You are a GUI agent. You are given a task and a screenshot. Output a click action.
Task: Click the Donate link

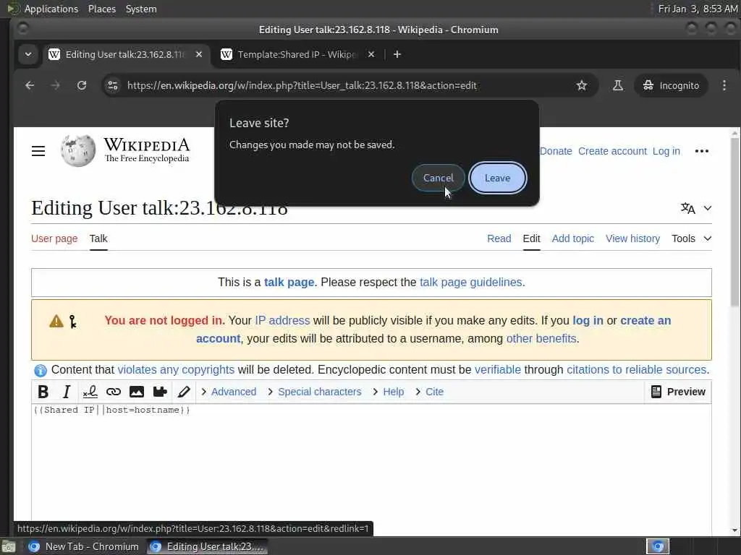point(556,151)
